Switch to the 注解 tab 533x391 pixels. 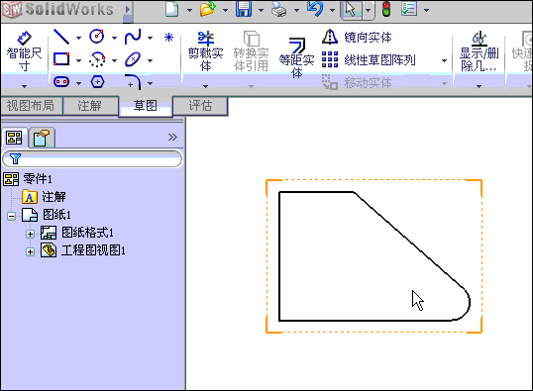(90, 106)
